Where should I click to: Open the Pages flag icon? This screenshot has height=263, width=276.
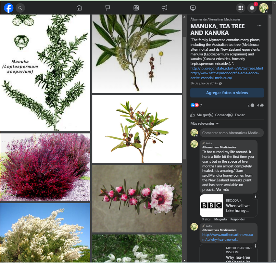point(108,8)
